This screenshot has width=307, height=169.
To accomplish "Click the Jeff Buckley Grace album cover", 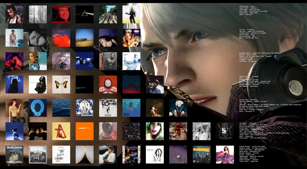I will [x=14, y=15].
